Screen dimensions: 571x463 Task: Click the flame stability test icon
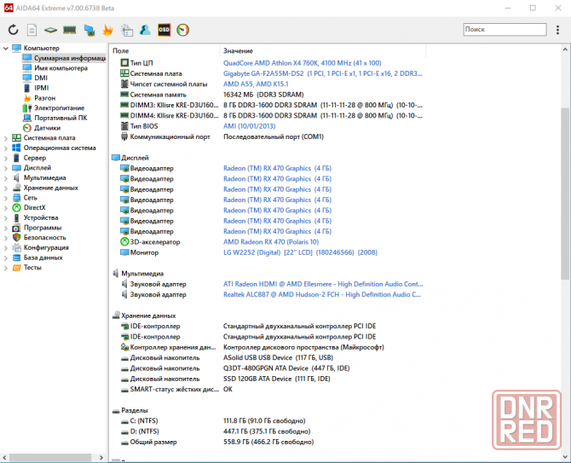click(x=108, y=30)
